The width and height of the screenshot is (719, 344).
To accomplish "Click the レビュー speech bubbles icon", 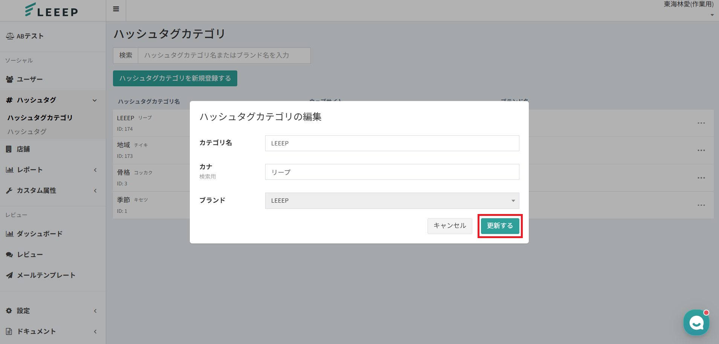I will (x=9, y=255).
